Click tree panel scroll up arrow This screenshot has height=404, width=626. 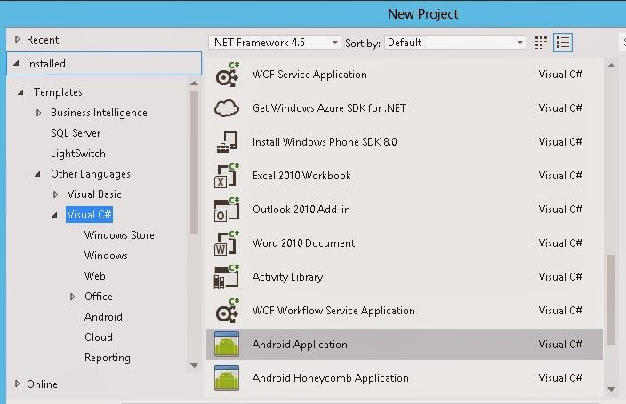point(194,83)
